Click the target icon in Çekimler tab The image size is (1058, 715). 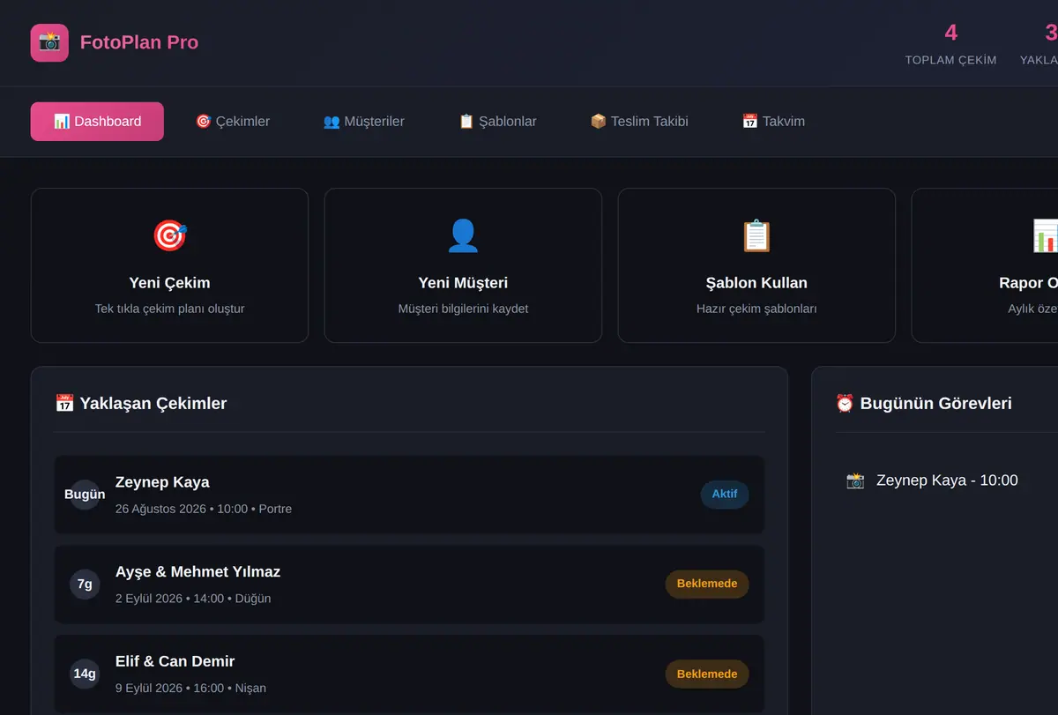coord(204,122)
